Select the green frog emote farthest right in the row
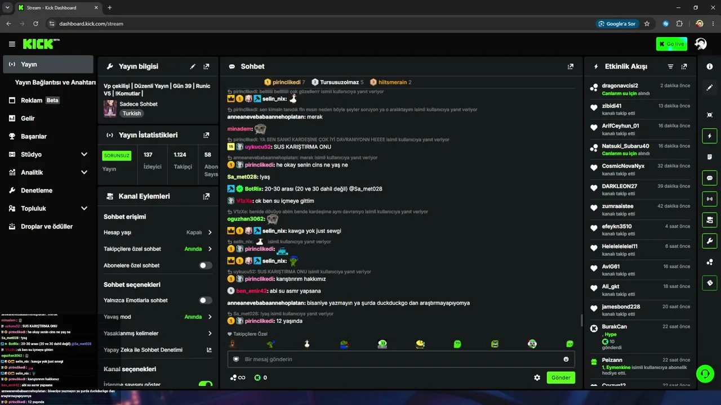Viewport: 721px width, 405px height. pos(569,344)
